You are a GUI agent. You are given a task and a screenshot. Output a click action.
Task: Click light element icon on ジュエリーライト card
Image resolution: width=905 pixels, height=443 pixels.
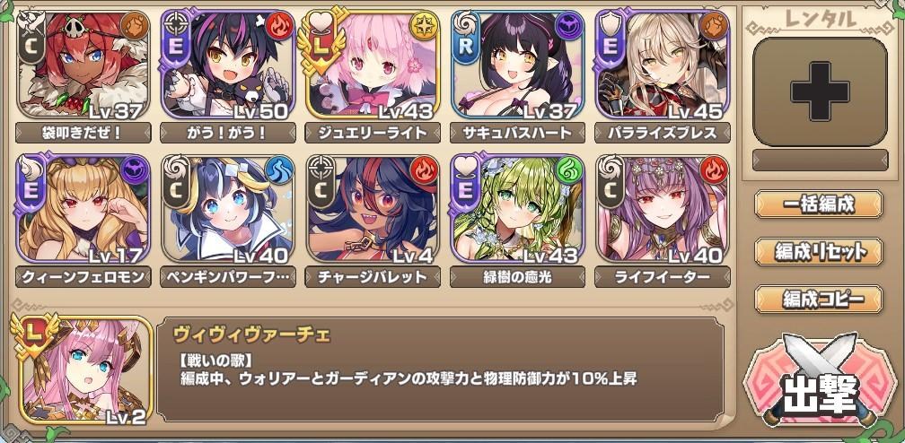click(424, 26)
